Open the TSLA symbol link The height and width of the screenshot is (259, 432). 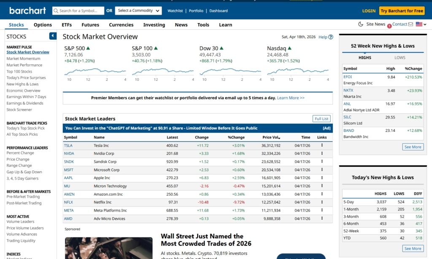[x=68, y=145]
